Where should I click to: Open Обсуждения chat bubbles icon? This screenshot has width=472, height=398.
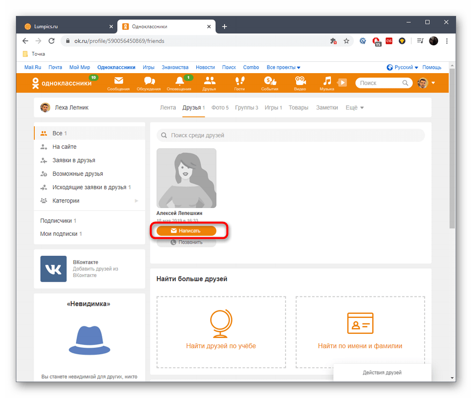pos(149,81)
